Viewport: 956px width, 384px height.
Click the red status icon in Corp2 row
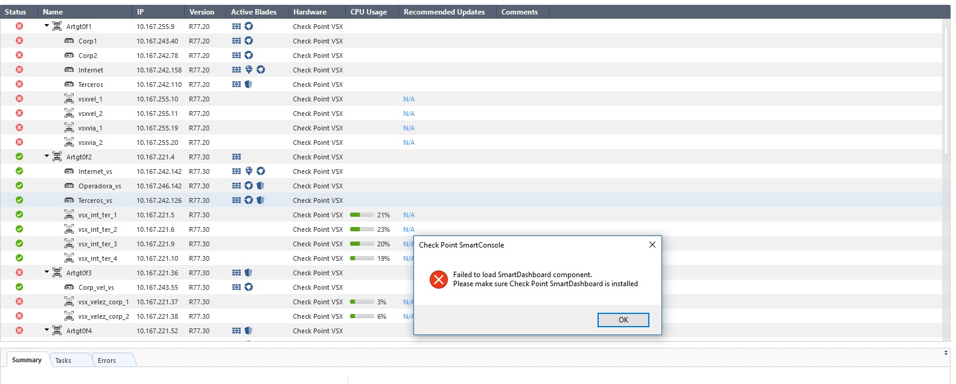19,55
